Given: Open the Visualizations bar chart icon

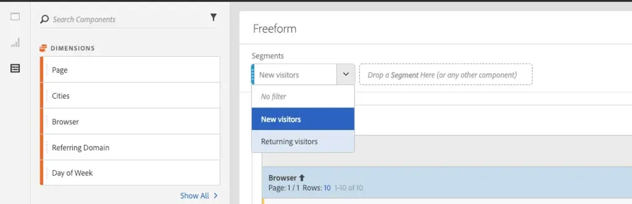Looking at the screenshot, I should [x=15, y=43].
